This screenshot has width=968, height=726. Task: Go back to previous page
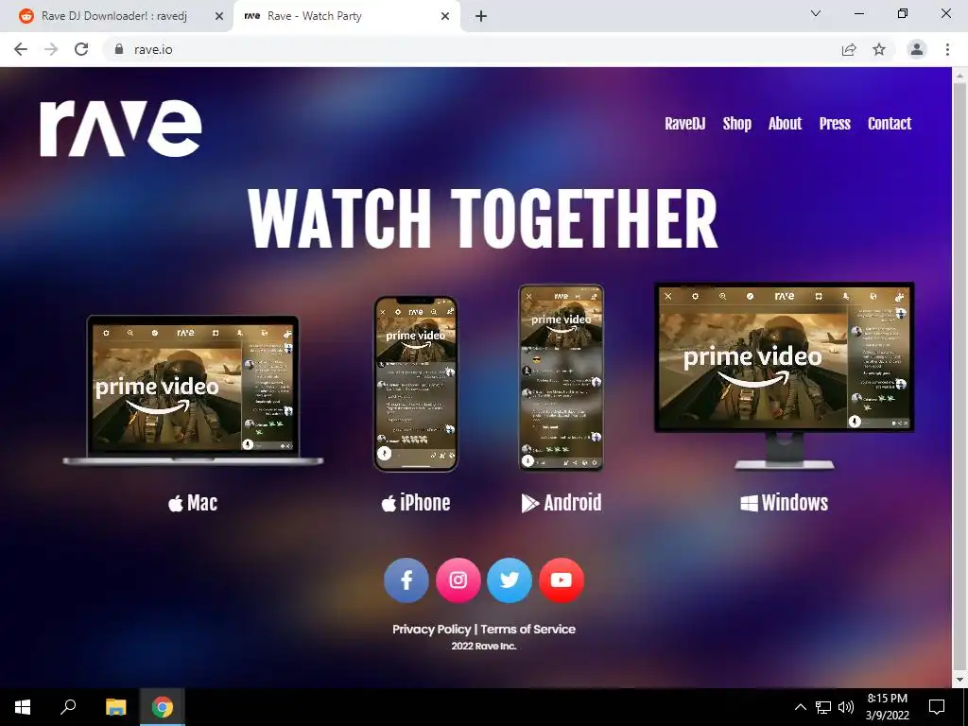tap(21, 49)
